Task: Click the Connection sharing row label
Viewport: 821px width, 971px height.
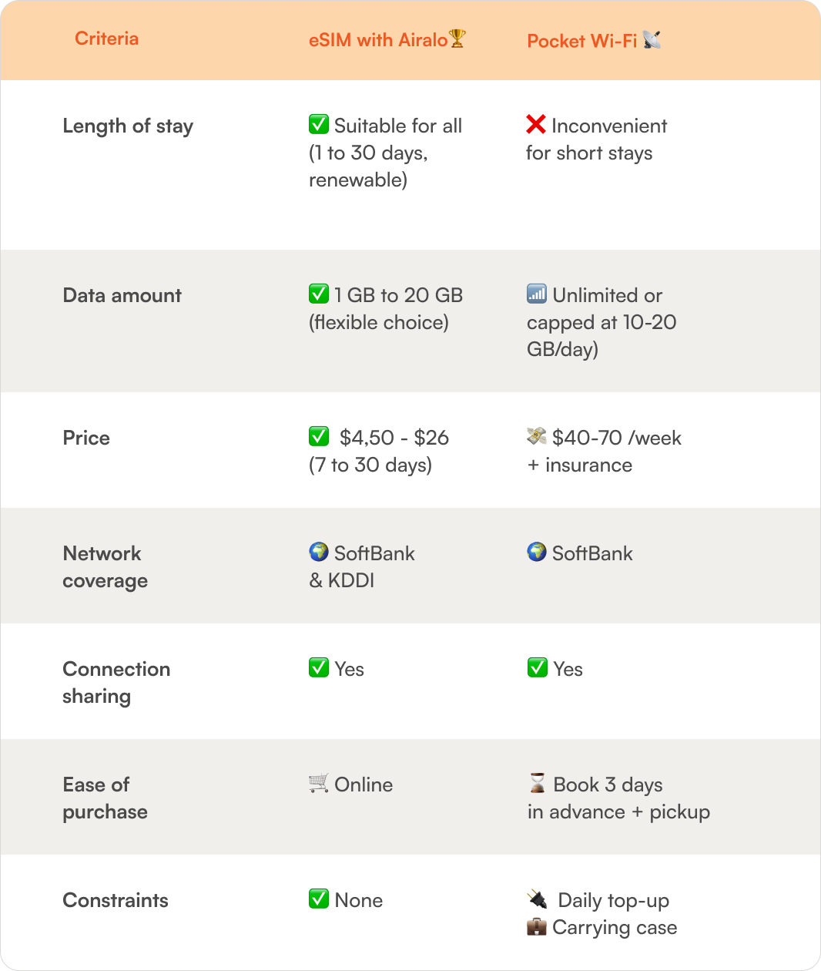Action: (116, 682)
